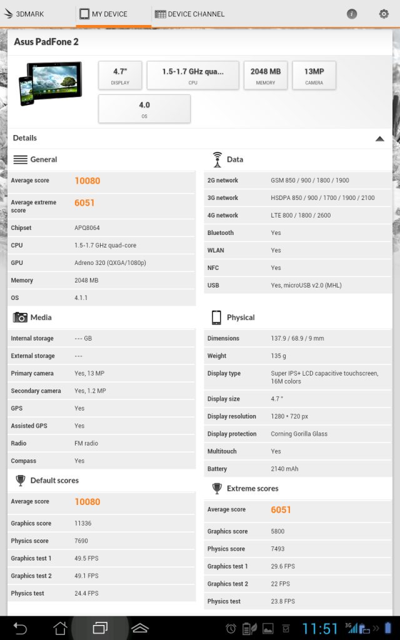This screenshot has height=640, width=400.
Task: Tap the alarm clock status icon
Action: (x=231, y=629)
